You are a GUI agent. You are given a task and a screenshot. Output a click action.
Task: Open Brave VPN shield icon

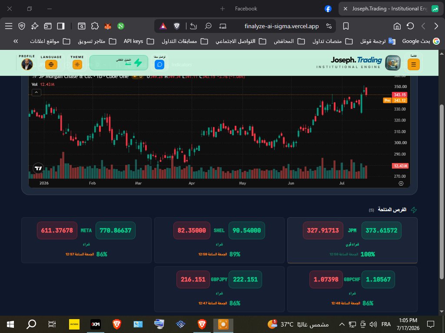click(x=22, y=26)
